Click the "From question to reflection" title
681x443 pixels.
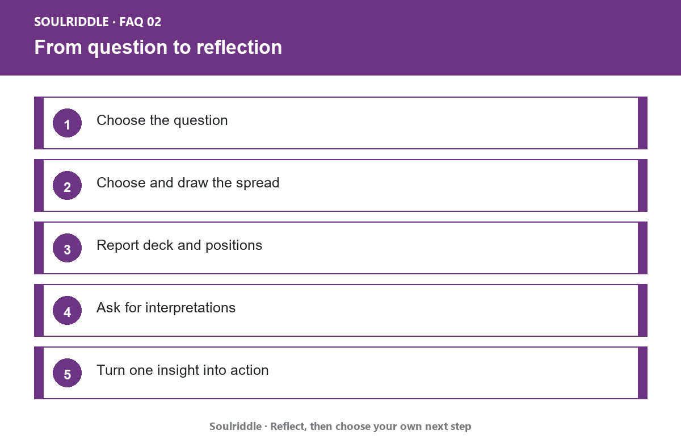click(x=158, y=47)
